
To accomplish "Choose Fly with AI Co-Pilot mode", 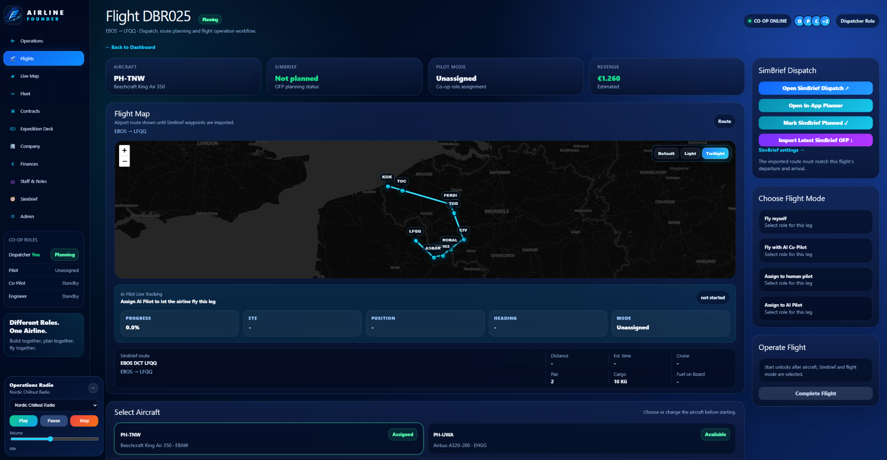I will 816,251.
